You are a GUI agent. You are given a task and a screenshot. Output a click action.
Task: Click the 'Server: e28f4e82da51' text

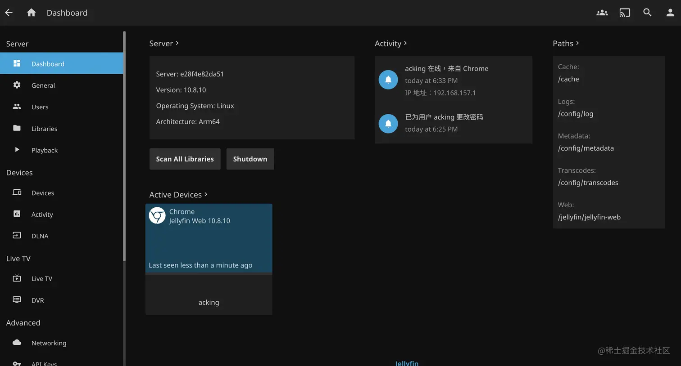[190, 74]
